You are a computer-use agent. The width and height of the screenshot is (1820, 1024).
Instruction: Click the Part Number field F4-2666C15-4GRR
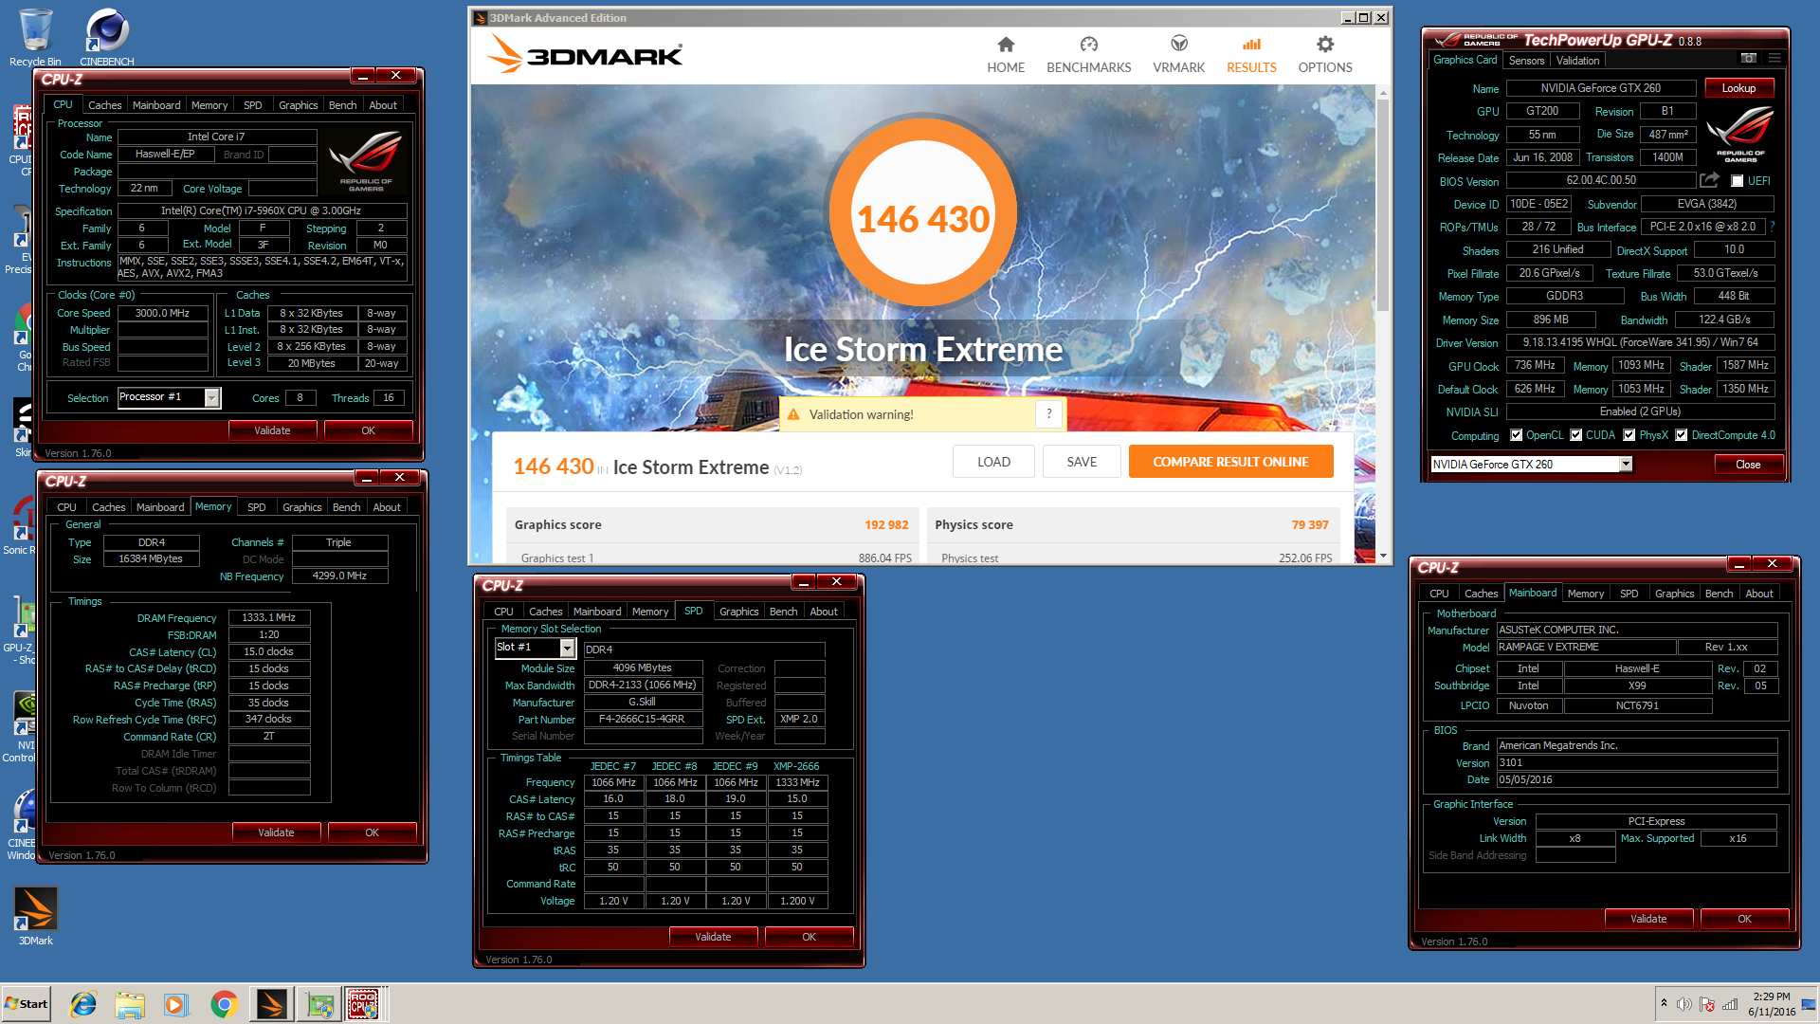(643, 719)
